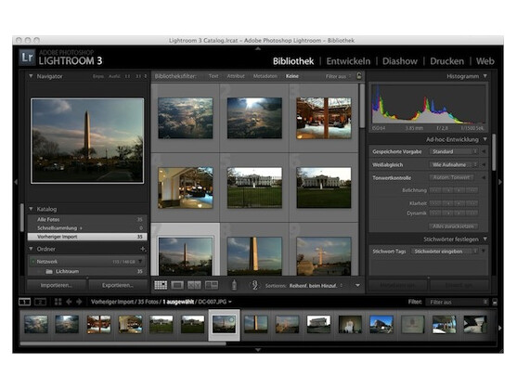Collapse the Stichwörter festlegen panel

pos(485,239)
